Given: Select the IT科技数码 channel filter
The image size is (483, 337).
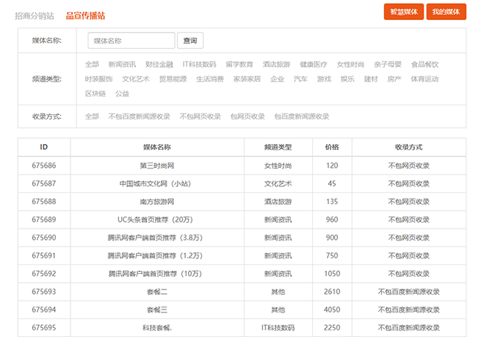Looking at the screenshot, I should tap(199, 65).
